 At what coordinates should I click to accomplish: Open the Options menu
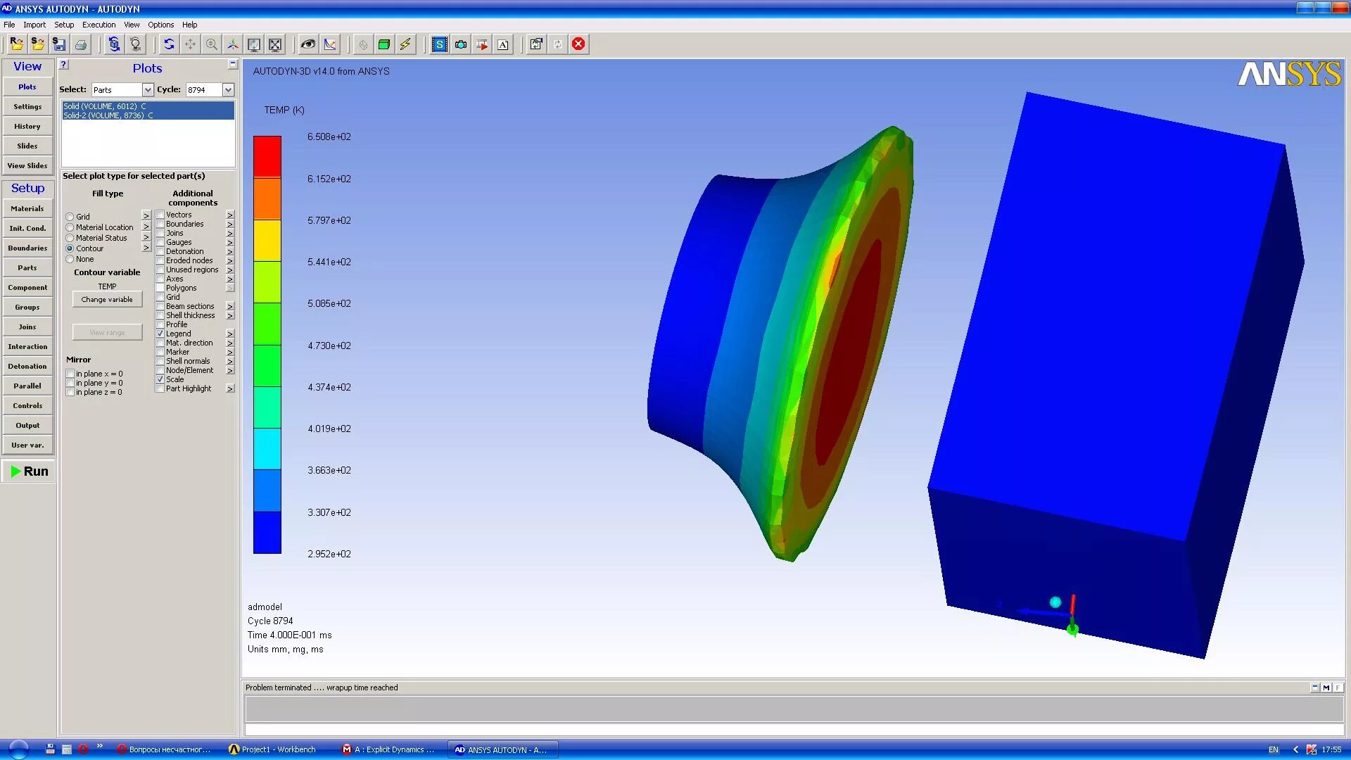[160, 25]
